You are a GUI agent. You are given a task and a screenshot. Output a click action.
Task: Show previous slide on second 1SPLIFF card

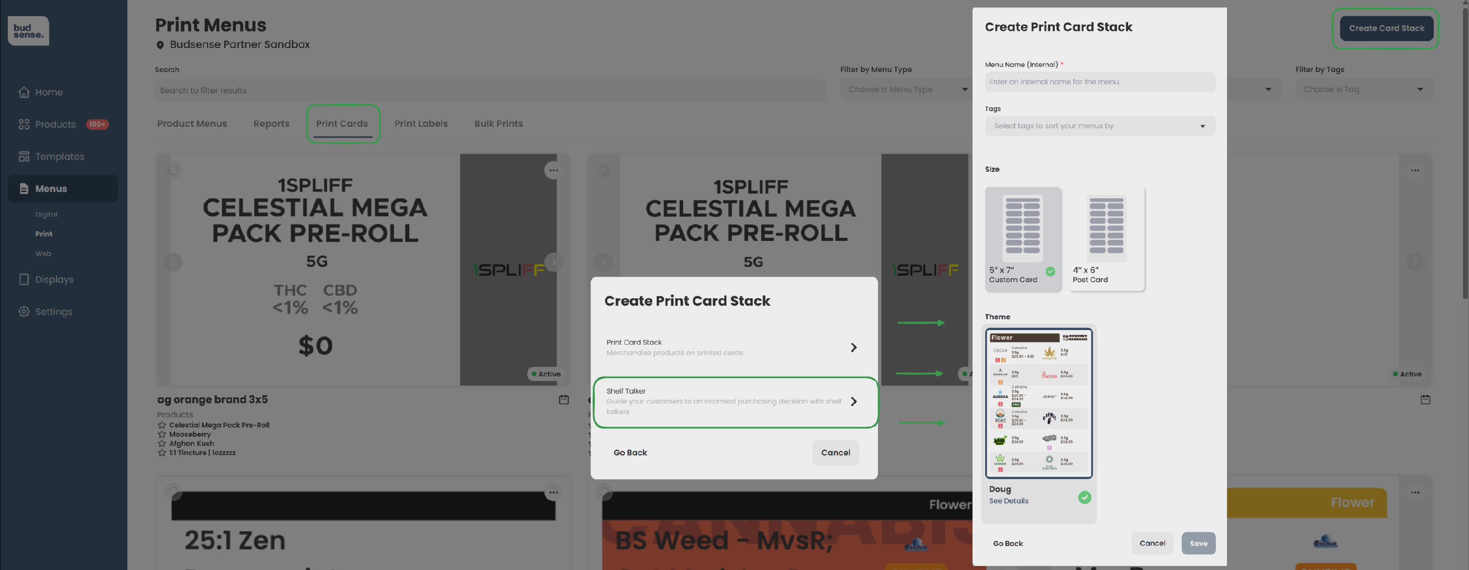point(603,262)
